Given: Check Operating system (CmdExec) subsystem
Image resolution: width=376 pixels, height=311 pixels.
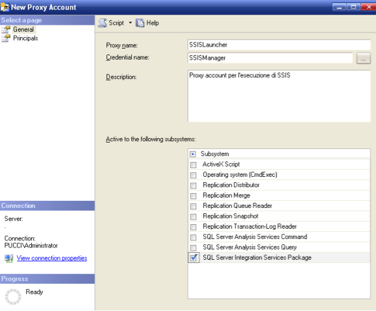Looking at the screenshot, I should [193, 175].
